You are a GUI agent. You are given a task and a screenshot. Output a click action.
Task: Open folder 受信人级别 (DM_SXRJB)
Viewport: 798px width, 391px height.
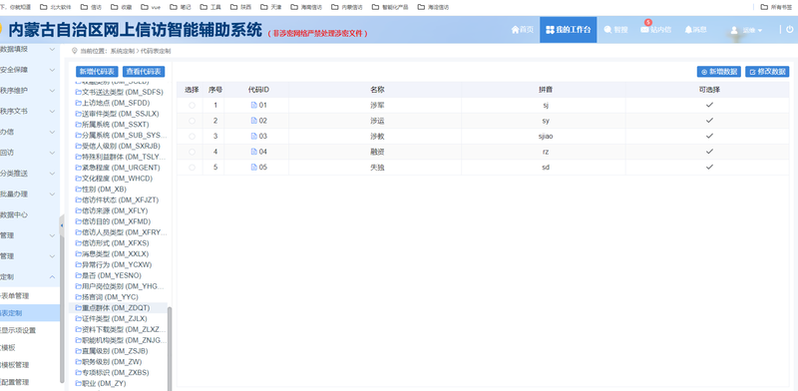(x=118, y=146)
